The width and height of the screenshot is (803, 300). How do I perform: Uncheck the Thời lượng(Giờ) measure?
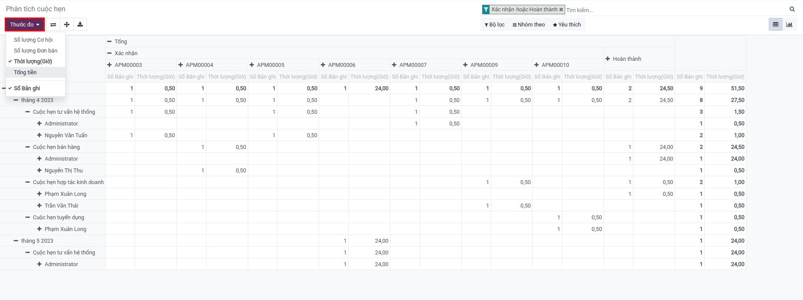(36, 62)
